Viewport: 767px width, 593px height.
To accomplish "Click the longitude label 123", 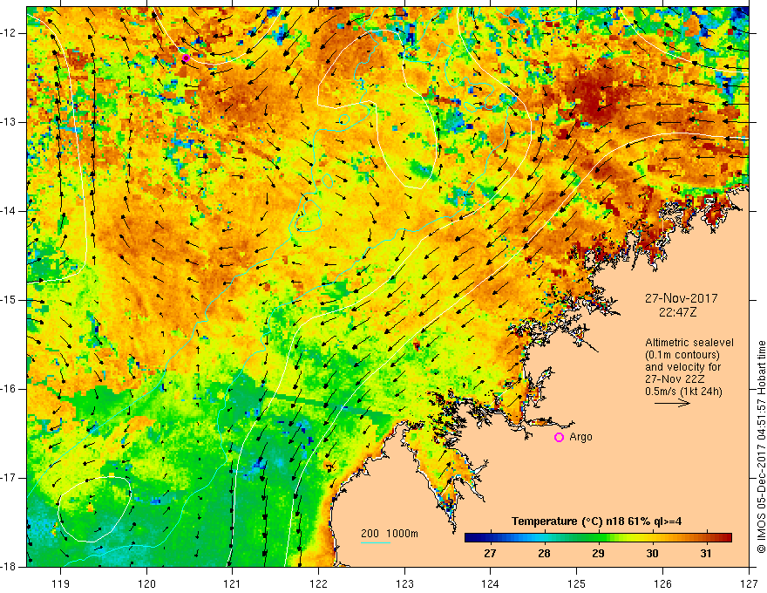I will click(x=404, y=583).
